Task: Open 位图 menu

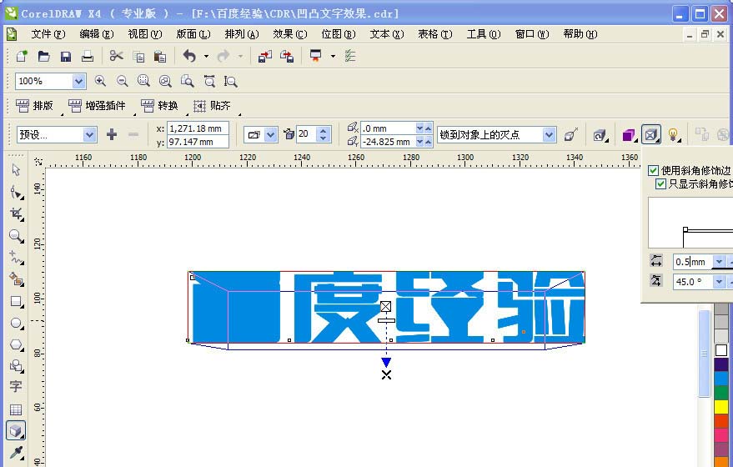Action: pyautogui.click(x=339, y=34)
